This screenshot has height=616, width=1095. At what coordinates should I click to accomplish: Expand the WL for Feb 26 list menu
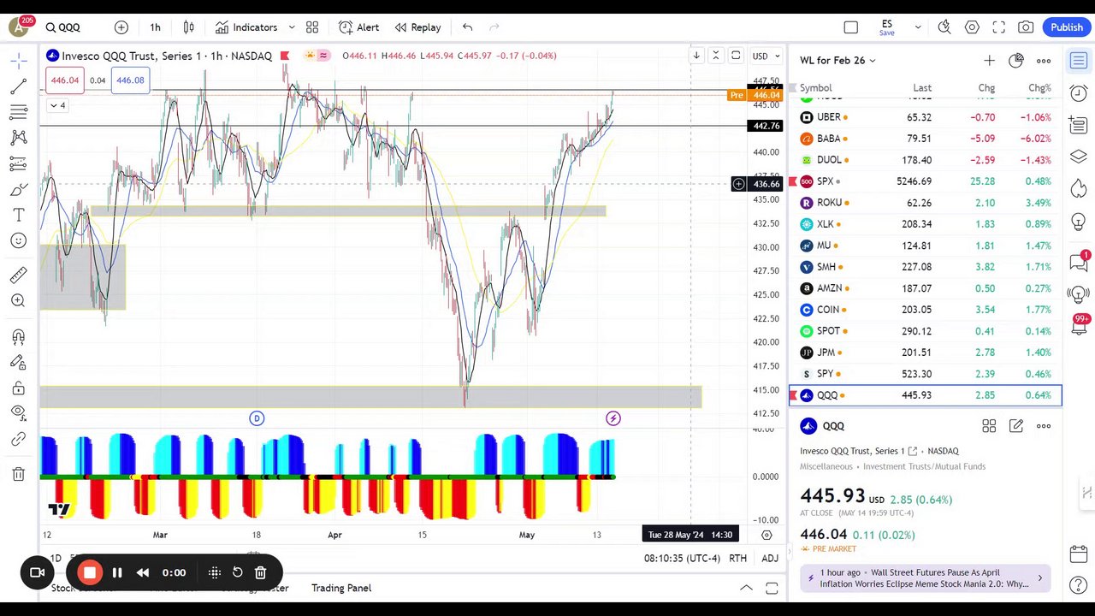point(838,60)
